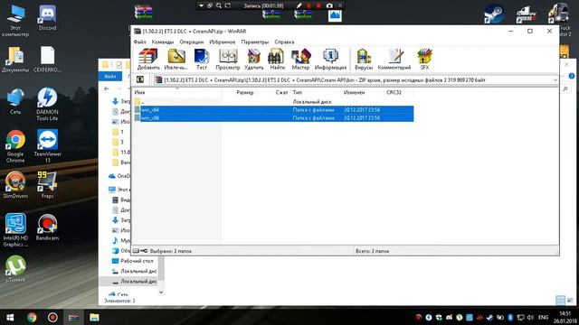Switch Explorer to details view icon
579x325 pixels.
560,301
